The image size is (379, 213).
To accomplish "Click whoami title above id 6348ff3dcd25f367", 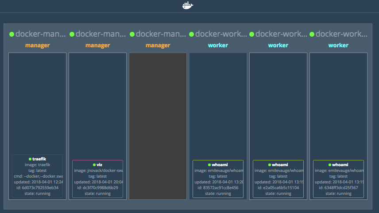I will [x=340, y=165].
